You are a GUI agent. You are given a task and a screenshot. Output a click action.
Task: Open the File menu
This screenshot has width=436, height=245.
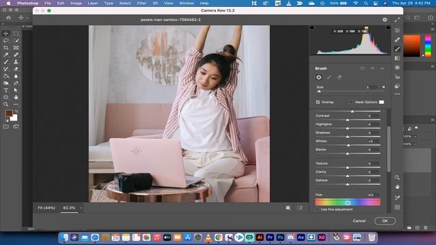point(48,3)
